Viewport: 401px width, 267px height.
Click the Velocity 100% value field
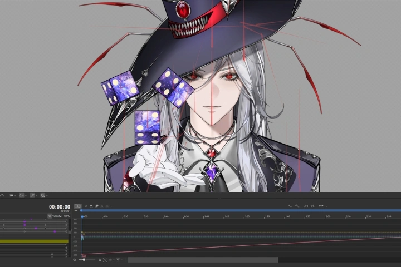click(66, 216)
